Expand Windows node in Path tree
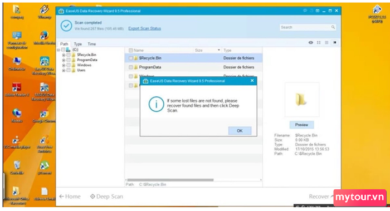This screenshot has height=211, width=390. [64, 65]
